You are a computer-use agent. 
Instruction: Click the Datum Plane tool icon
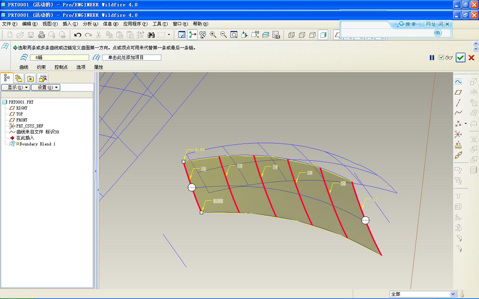tap(458, 92)
